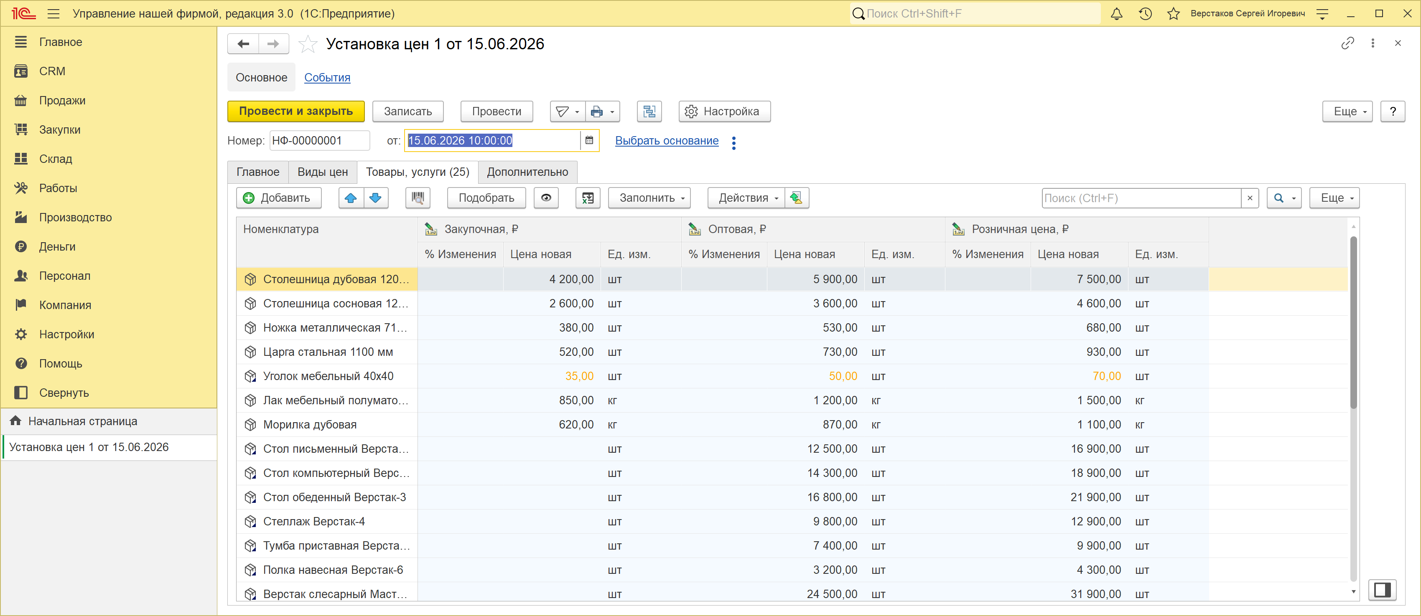Switch to the Виды цен tab
This screenshot has width=1421, height=616.
(x=323, y=172)
